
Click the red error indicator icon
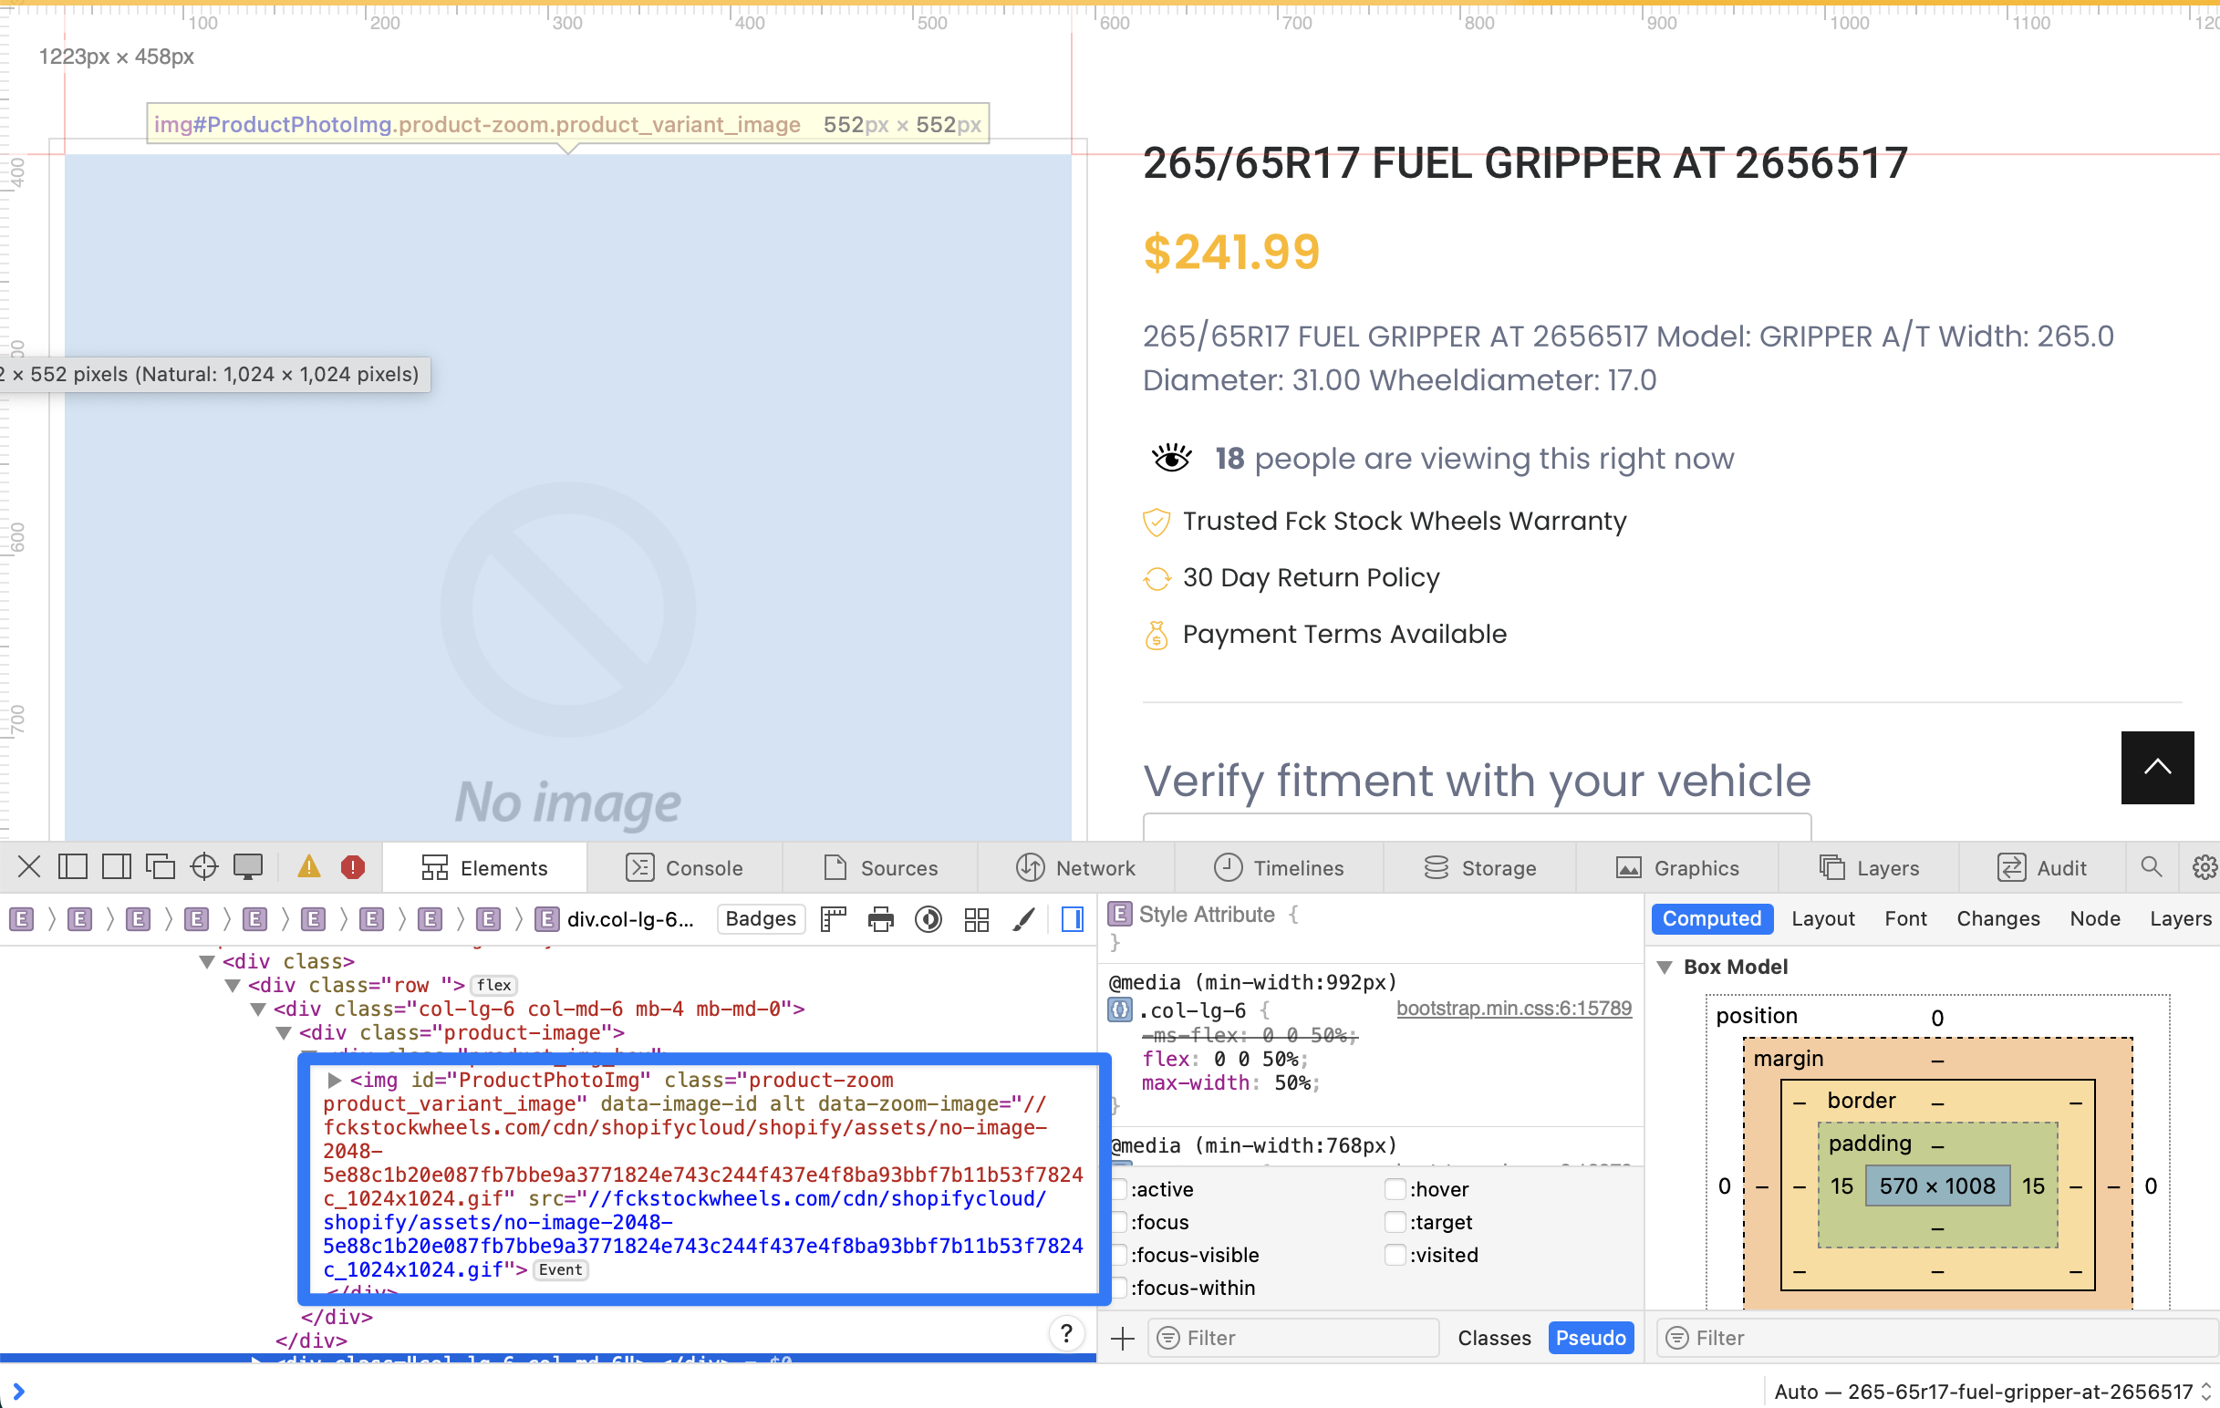tap(352, 867)
